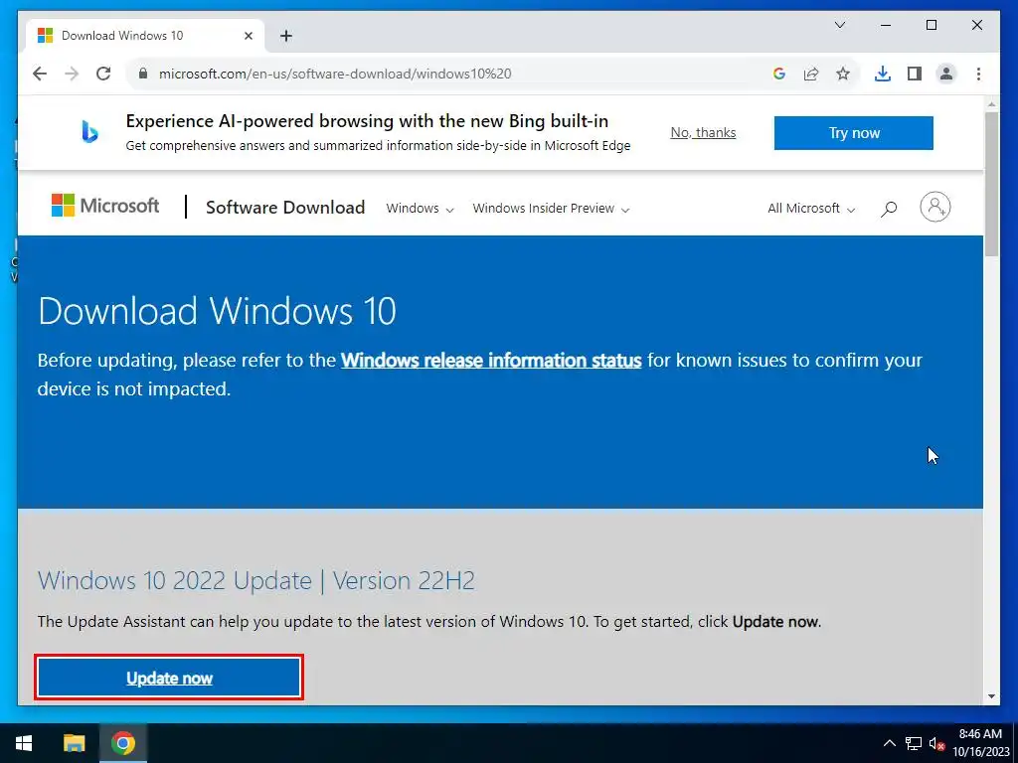The width and height of the screenshot is (1018, 763).
Task: Bookmark this page with the star icon
Action: click(x=843, y=74)
